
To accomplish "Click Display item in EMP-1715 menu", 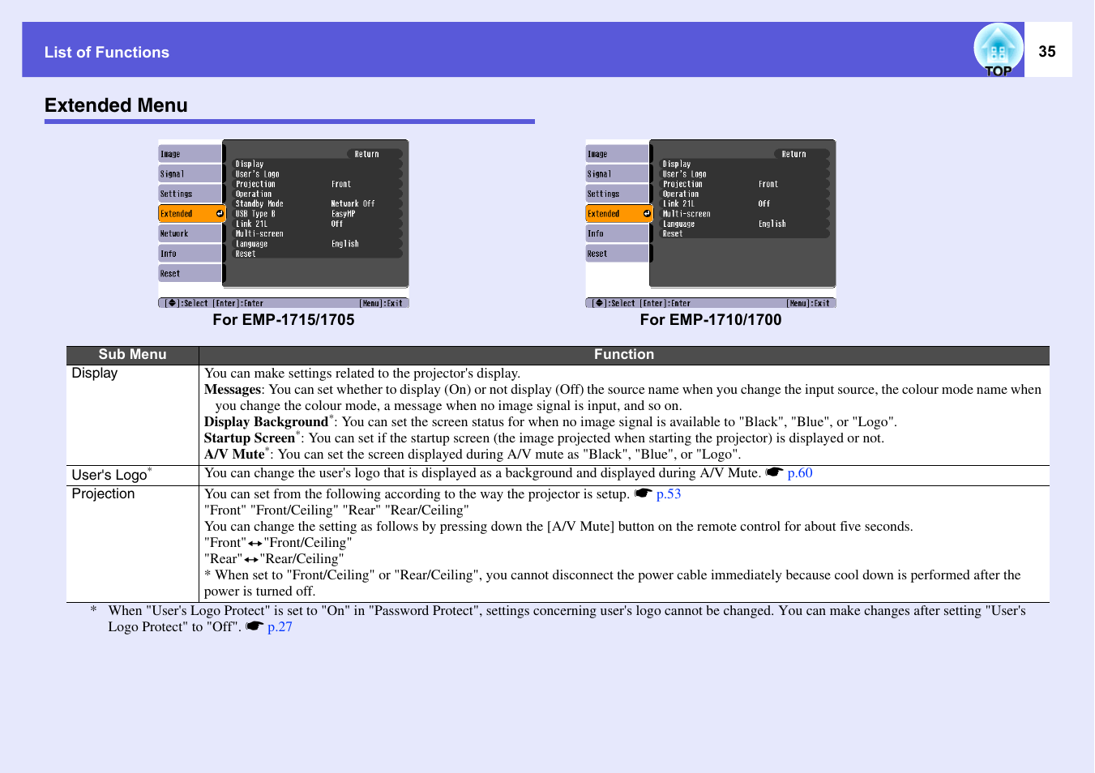I will click(x=316, y=164).
